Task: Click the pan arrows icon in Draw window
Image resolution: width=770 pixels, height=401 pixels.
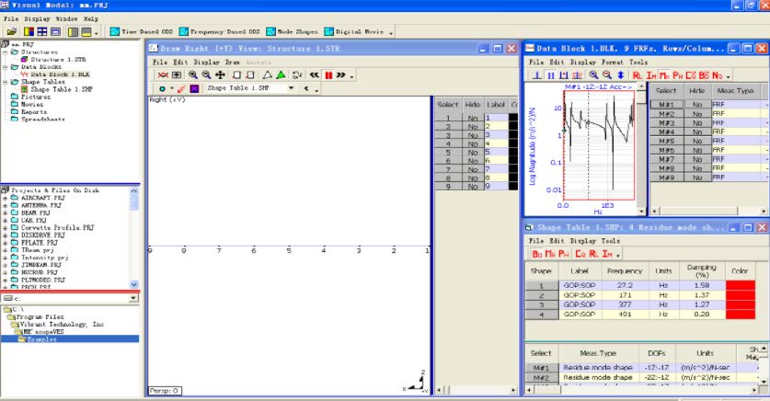Action: (x=221, y=74)
